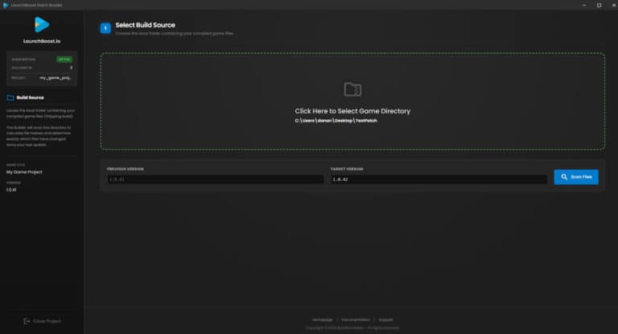The height and width of the screenshot is (334, 618).
Task: Close the current project
Action: pyautogui.click(x=42, y=321)
